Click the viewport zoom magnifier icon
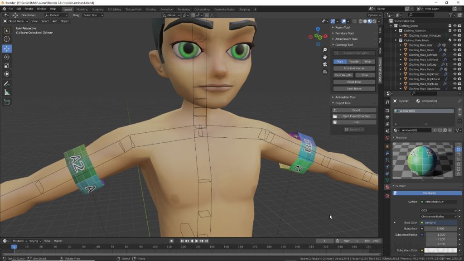 [x=324, y=50]
